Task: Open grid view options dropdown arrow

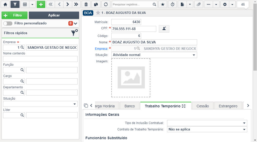Action: click(32, 4)
